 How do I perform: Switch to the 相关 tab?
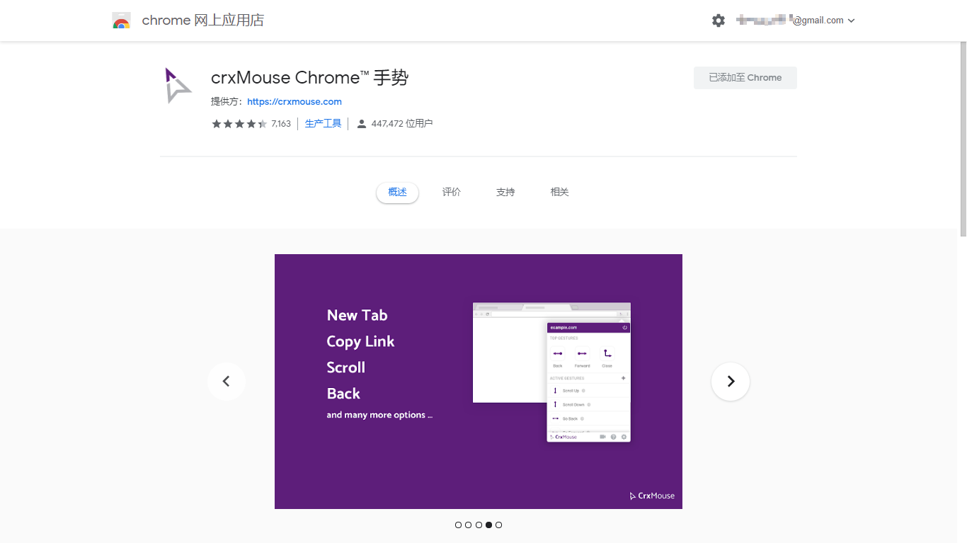tap(559, 193)
